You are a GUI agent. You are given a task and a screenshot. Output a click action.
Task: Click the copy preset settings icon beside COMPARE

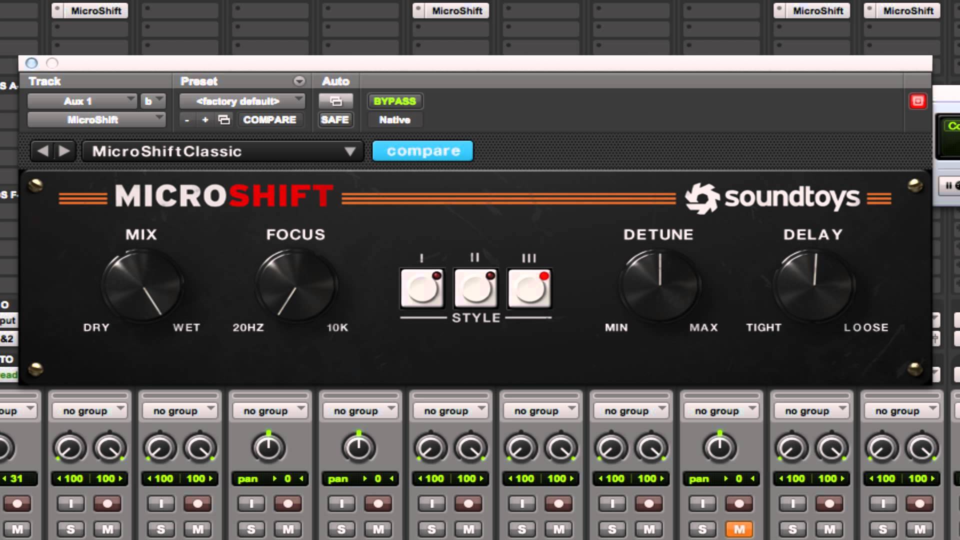224,119
